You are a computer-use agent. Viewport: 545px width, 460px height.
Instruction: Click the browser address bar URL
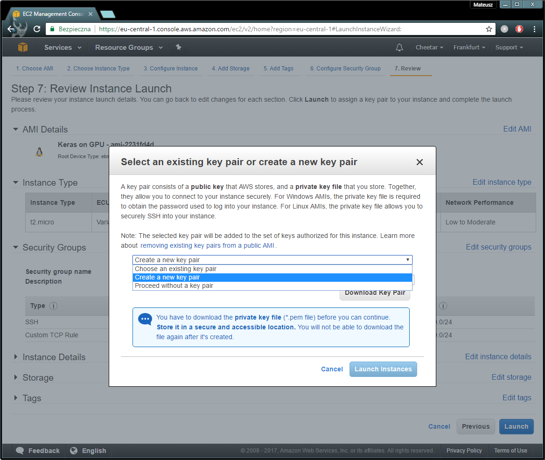250,29
